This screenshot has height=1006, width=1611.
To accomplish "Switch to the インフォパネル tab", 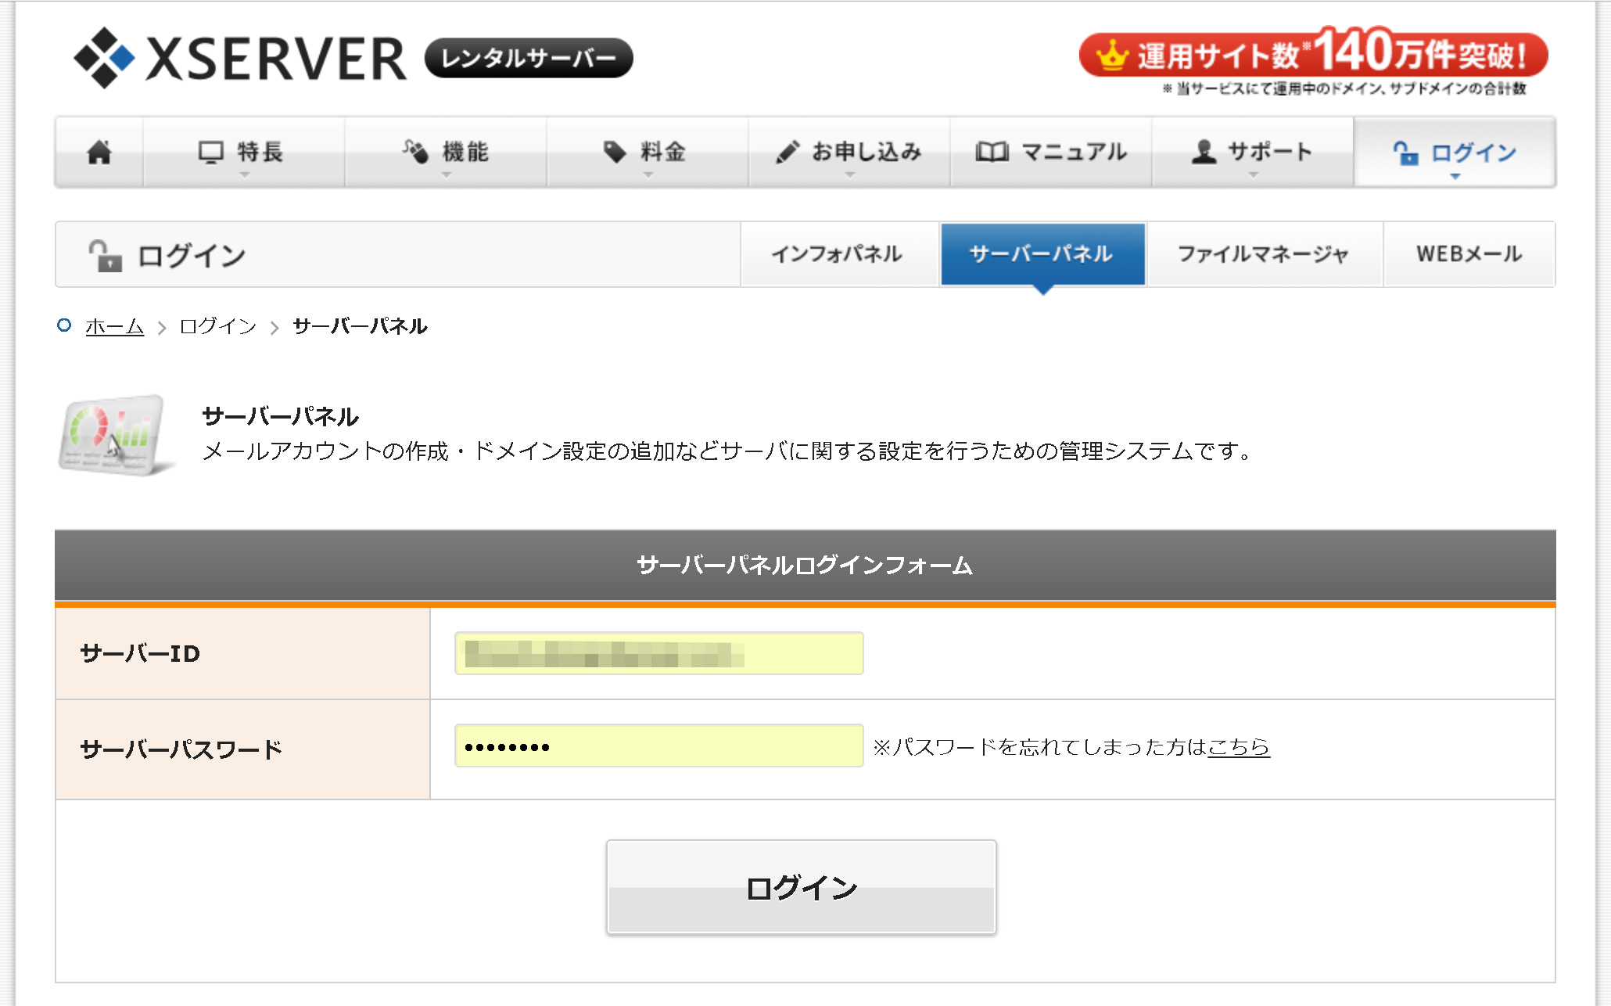I will point(838,254).
